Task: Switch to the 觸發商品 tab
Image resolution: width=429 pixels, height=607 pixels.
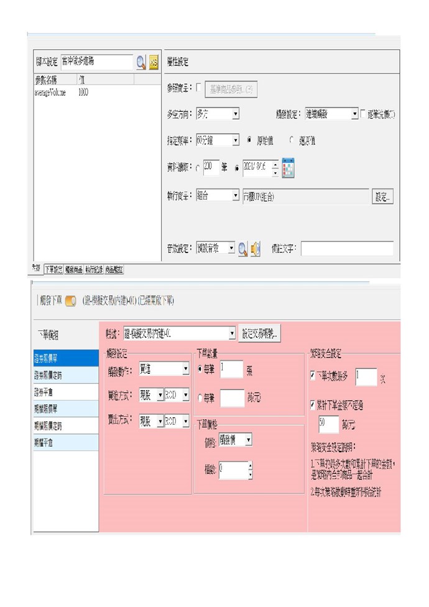Action: (x=73, y=270)
